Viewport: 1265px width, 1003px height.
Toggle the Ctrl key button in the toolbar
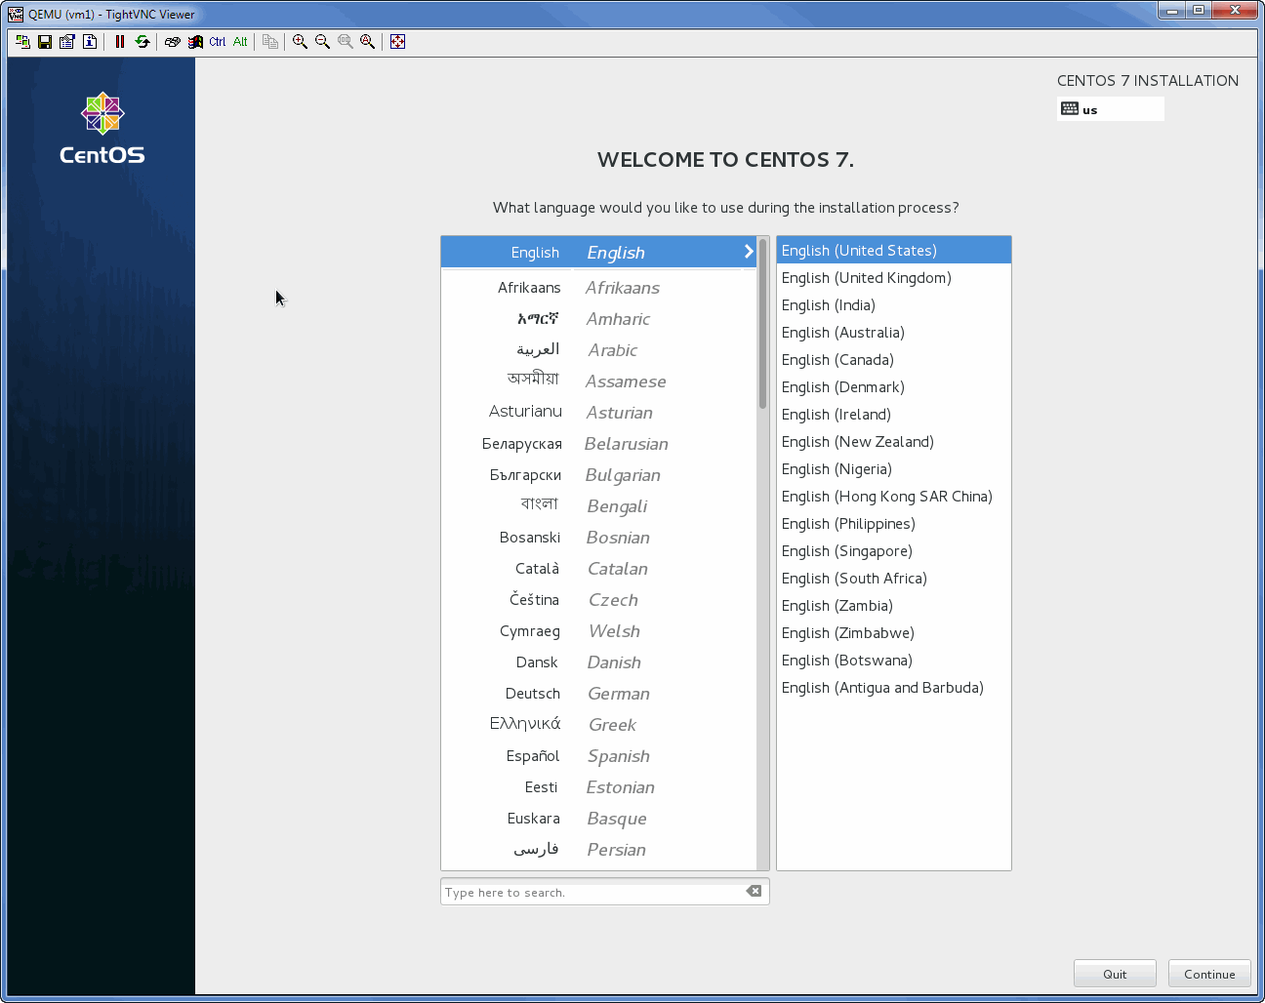(x=218, y=42)
